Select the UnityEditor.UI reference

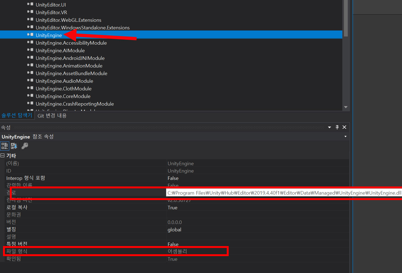[51, 5]
